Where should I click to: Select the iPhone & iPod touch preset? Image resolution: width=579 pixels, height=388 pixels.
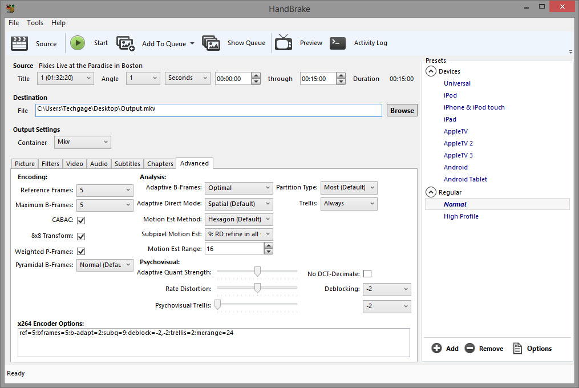click(474, 107)
